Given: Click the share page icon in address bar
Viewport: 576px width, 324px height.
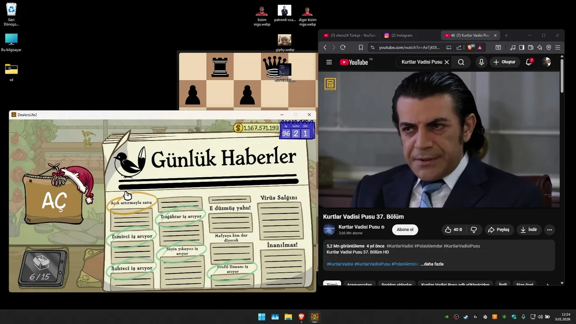Looking at the screenshot, I should pyautogui.click(x=459, y=48).
